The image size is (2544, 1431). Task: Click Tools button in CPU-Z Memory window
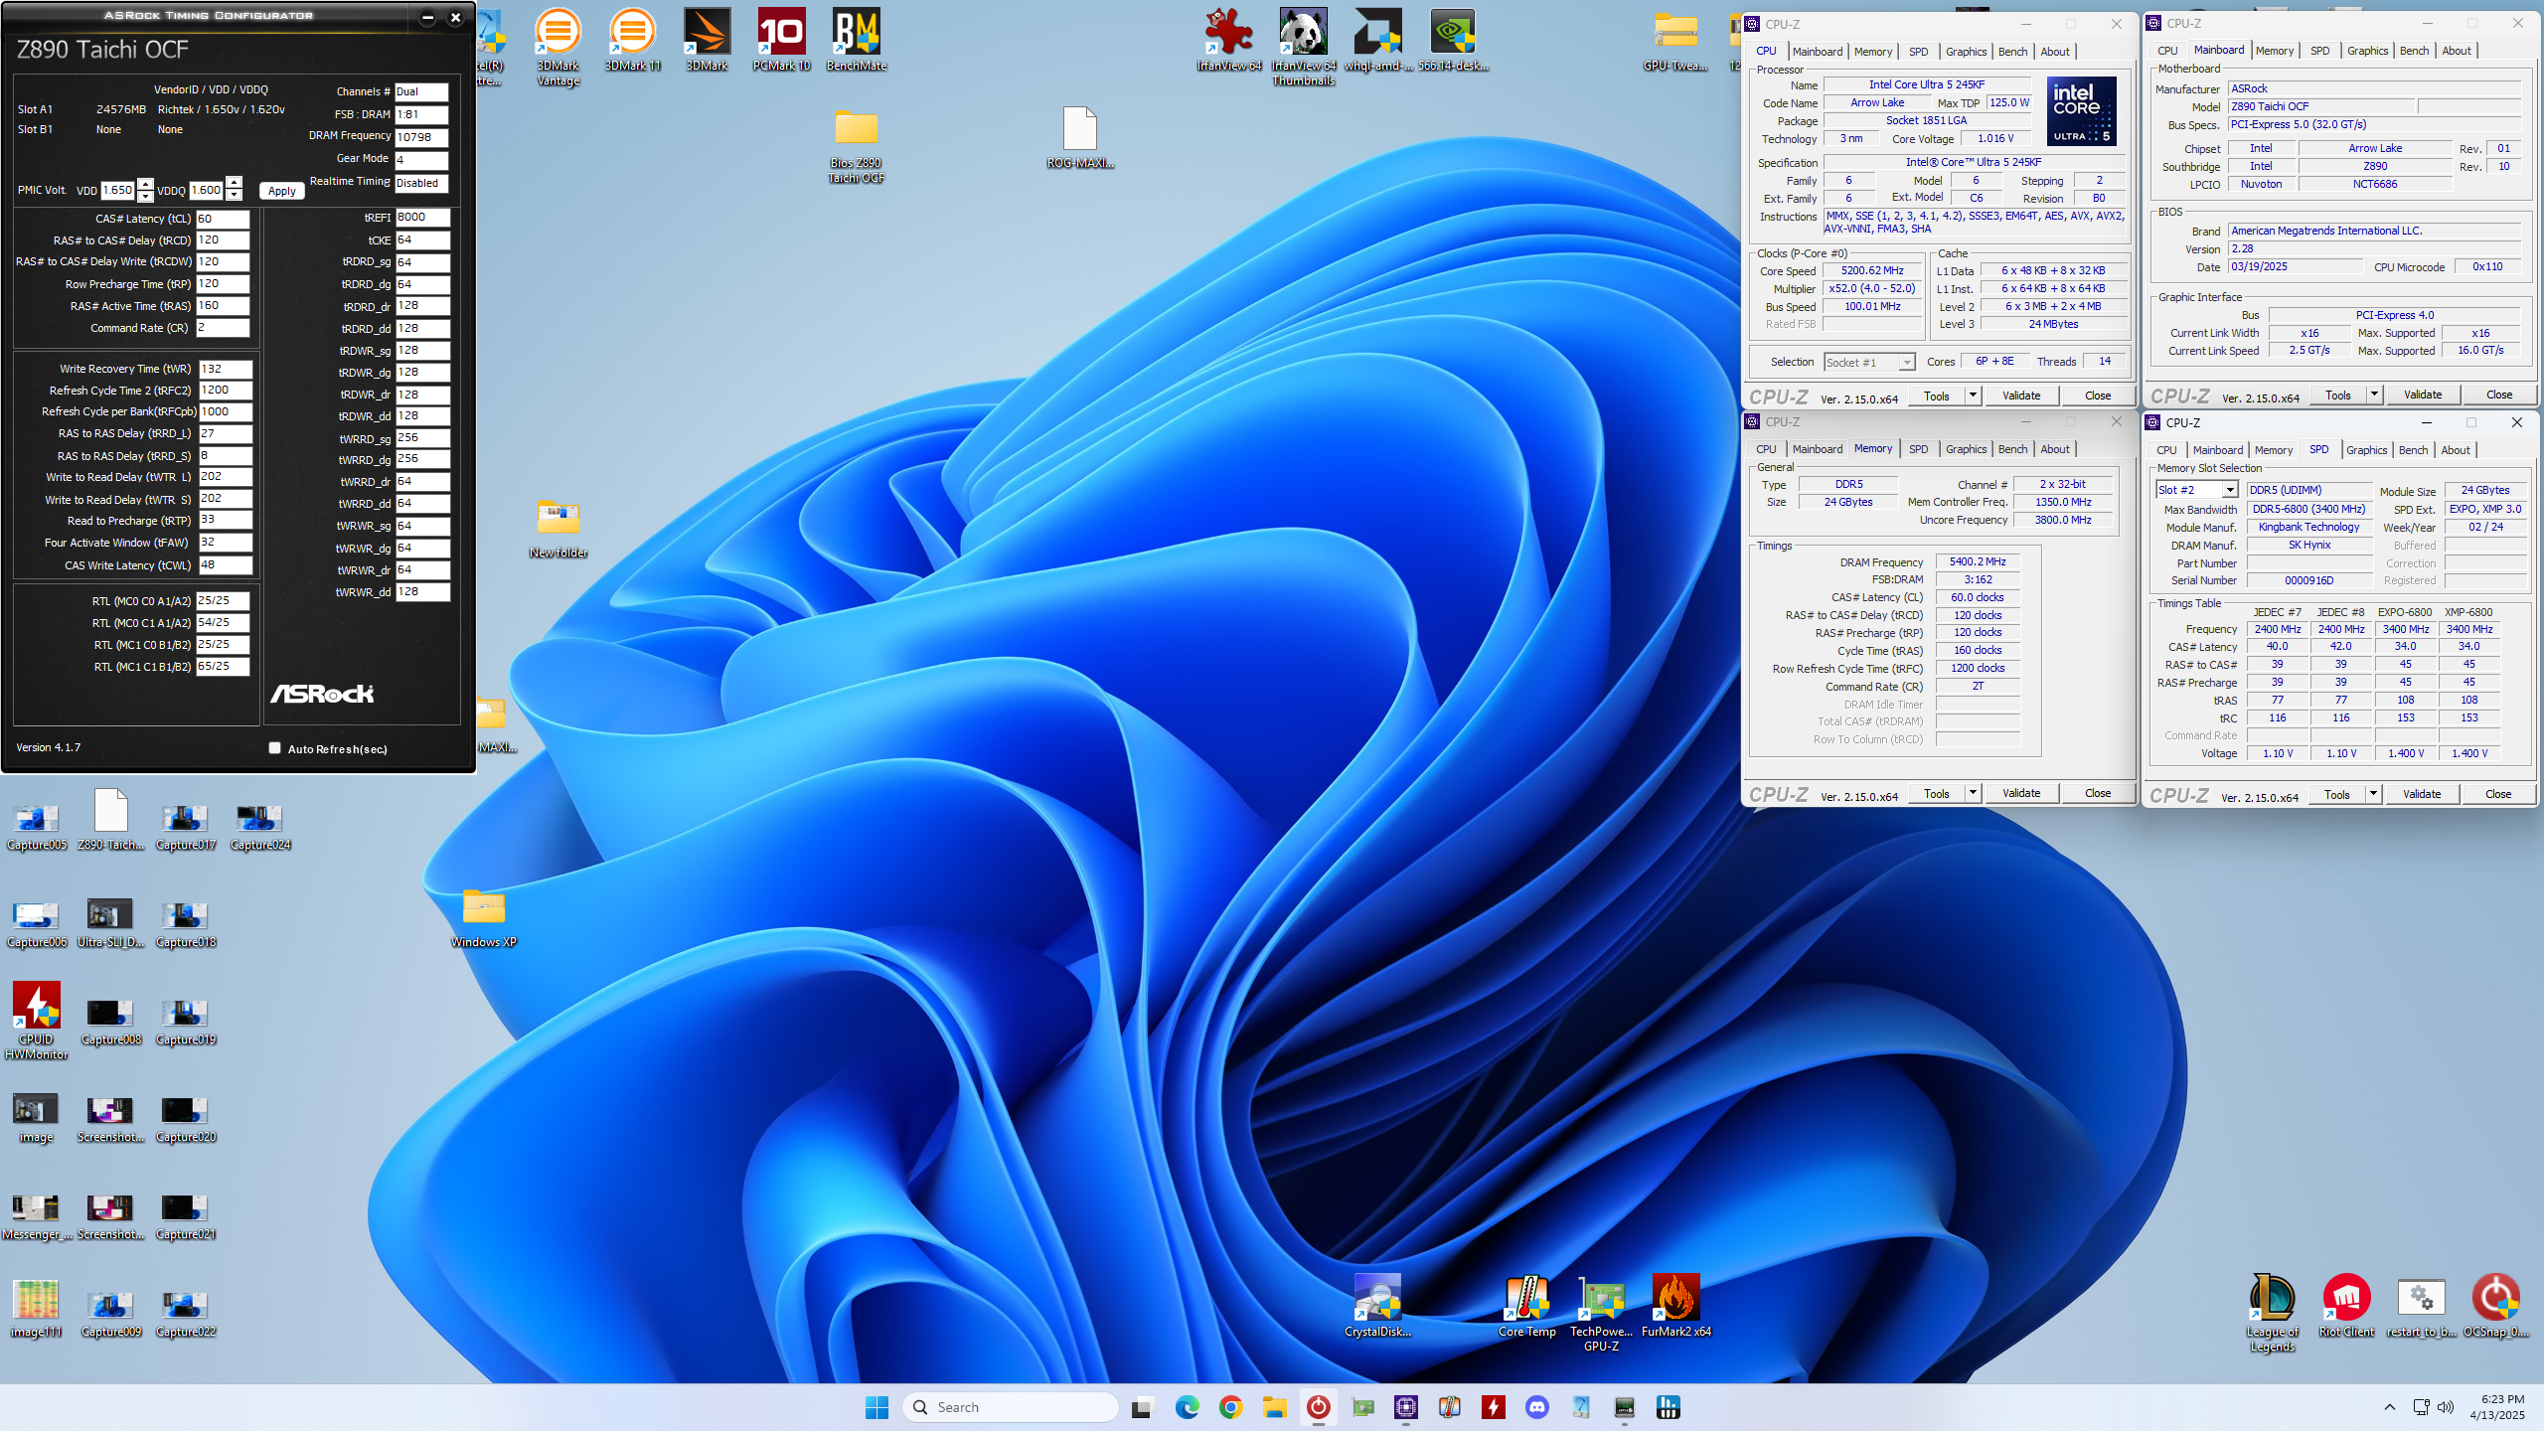point(1937,793)
